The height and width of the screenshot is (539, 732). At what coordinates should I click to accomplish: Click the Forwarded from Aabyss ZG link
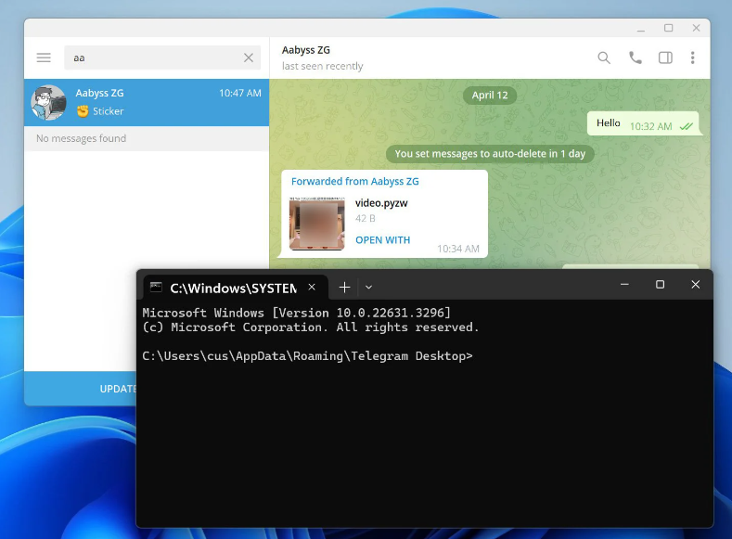click(355, 182)
